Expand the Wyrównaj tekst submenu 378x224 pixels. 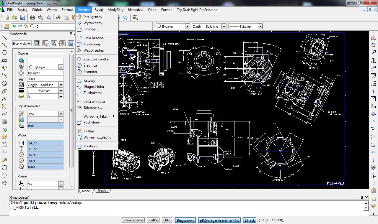point(97,116)
